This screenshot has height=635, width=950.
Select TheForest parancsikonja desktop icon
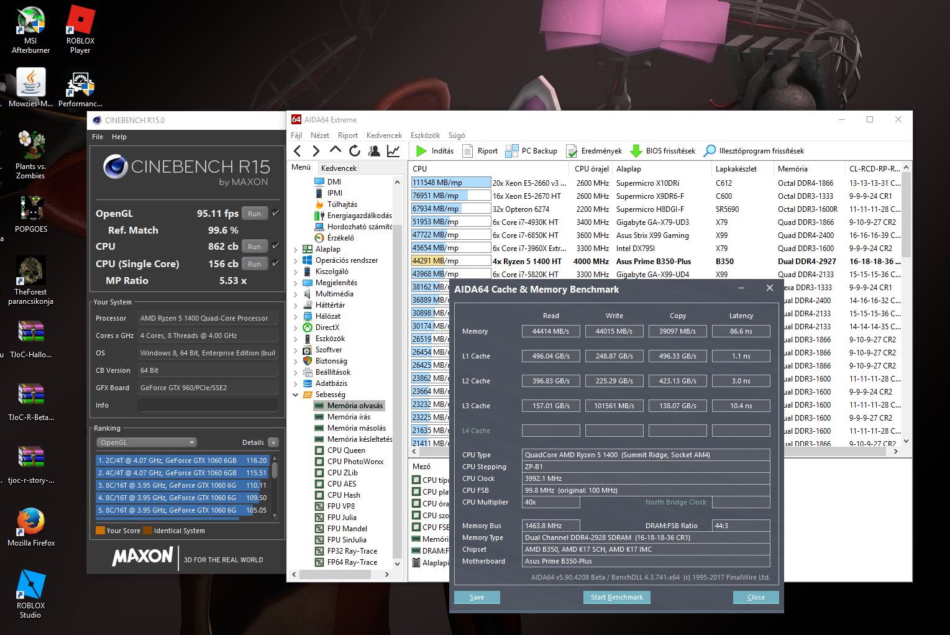coord(30,281)
